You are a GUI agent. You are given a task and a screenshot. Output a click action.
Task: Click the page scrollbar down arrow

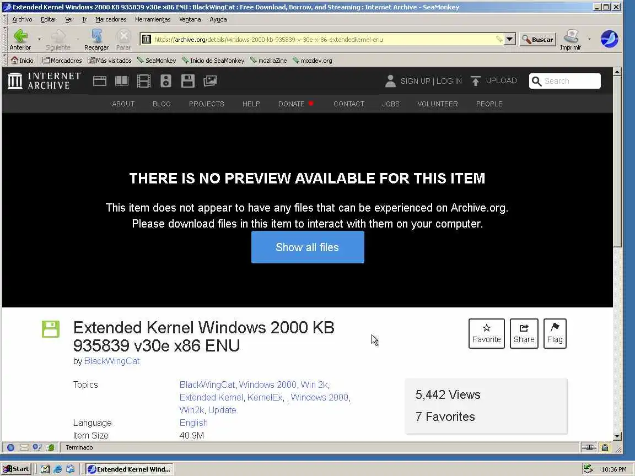617,436
